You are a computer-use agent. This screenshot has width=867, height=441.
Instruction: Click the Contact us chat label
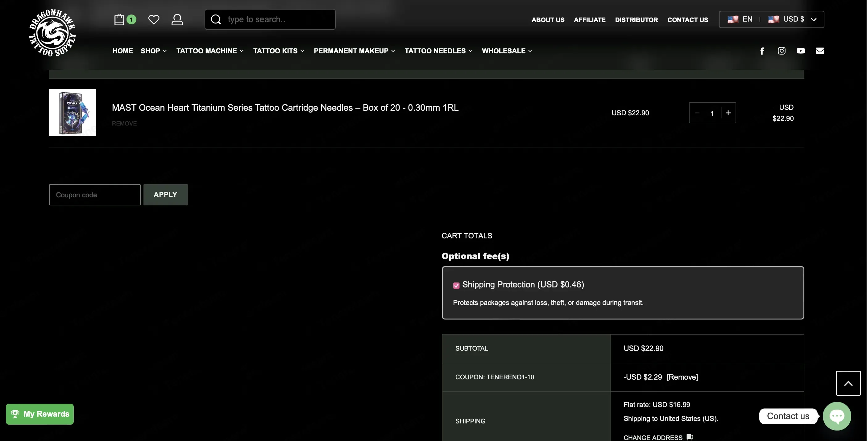[x=788, y=416]
